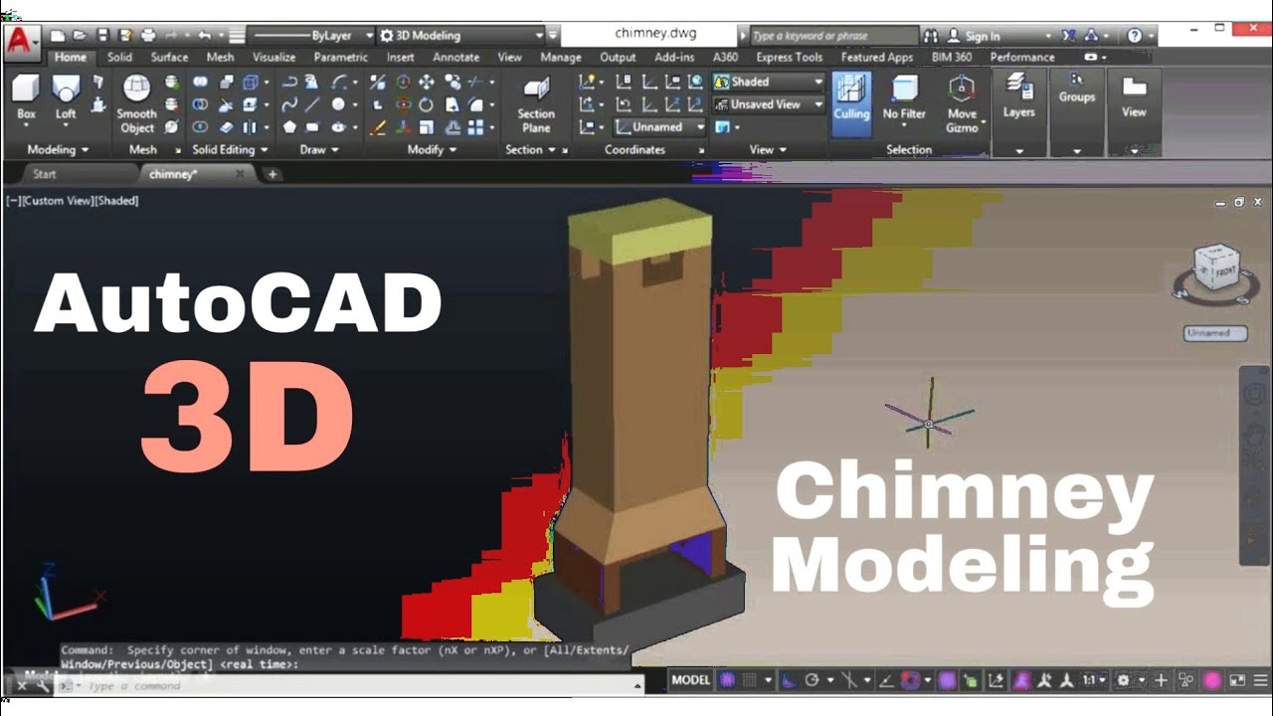Screen dimensions: 1273x716
Task: Select the Spline tool in Draw panel
Action: tap(289, 104)
